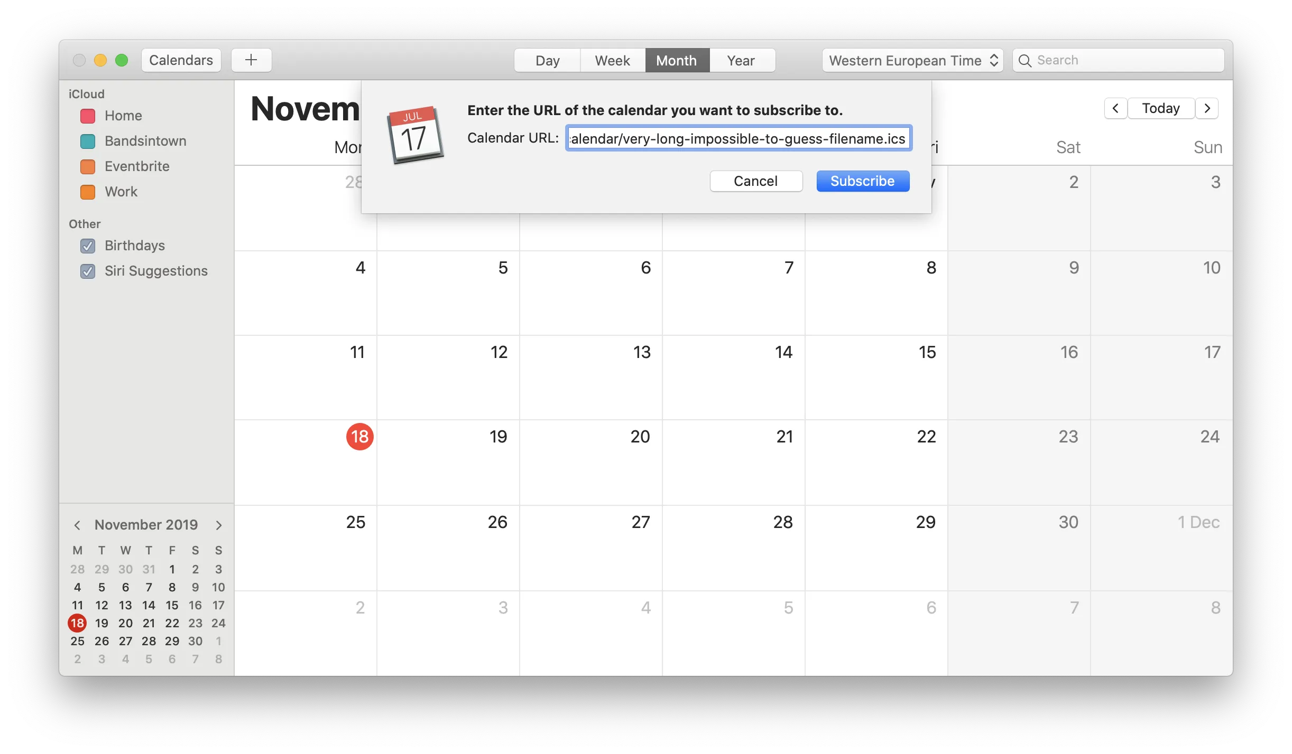Click the navigate previous month arrow

coord(76,524)
